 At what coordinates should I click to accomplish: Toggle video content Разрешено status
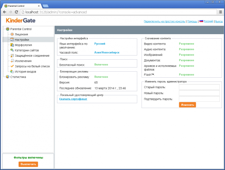point(186,44)
